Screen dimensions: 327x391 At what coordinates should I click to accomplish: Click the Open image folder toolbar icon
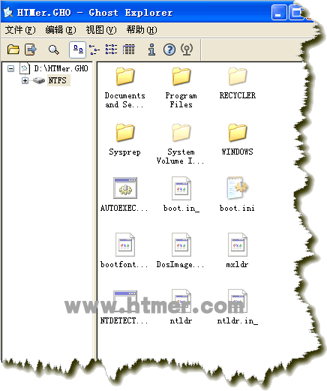point(13,50)
